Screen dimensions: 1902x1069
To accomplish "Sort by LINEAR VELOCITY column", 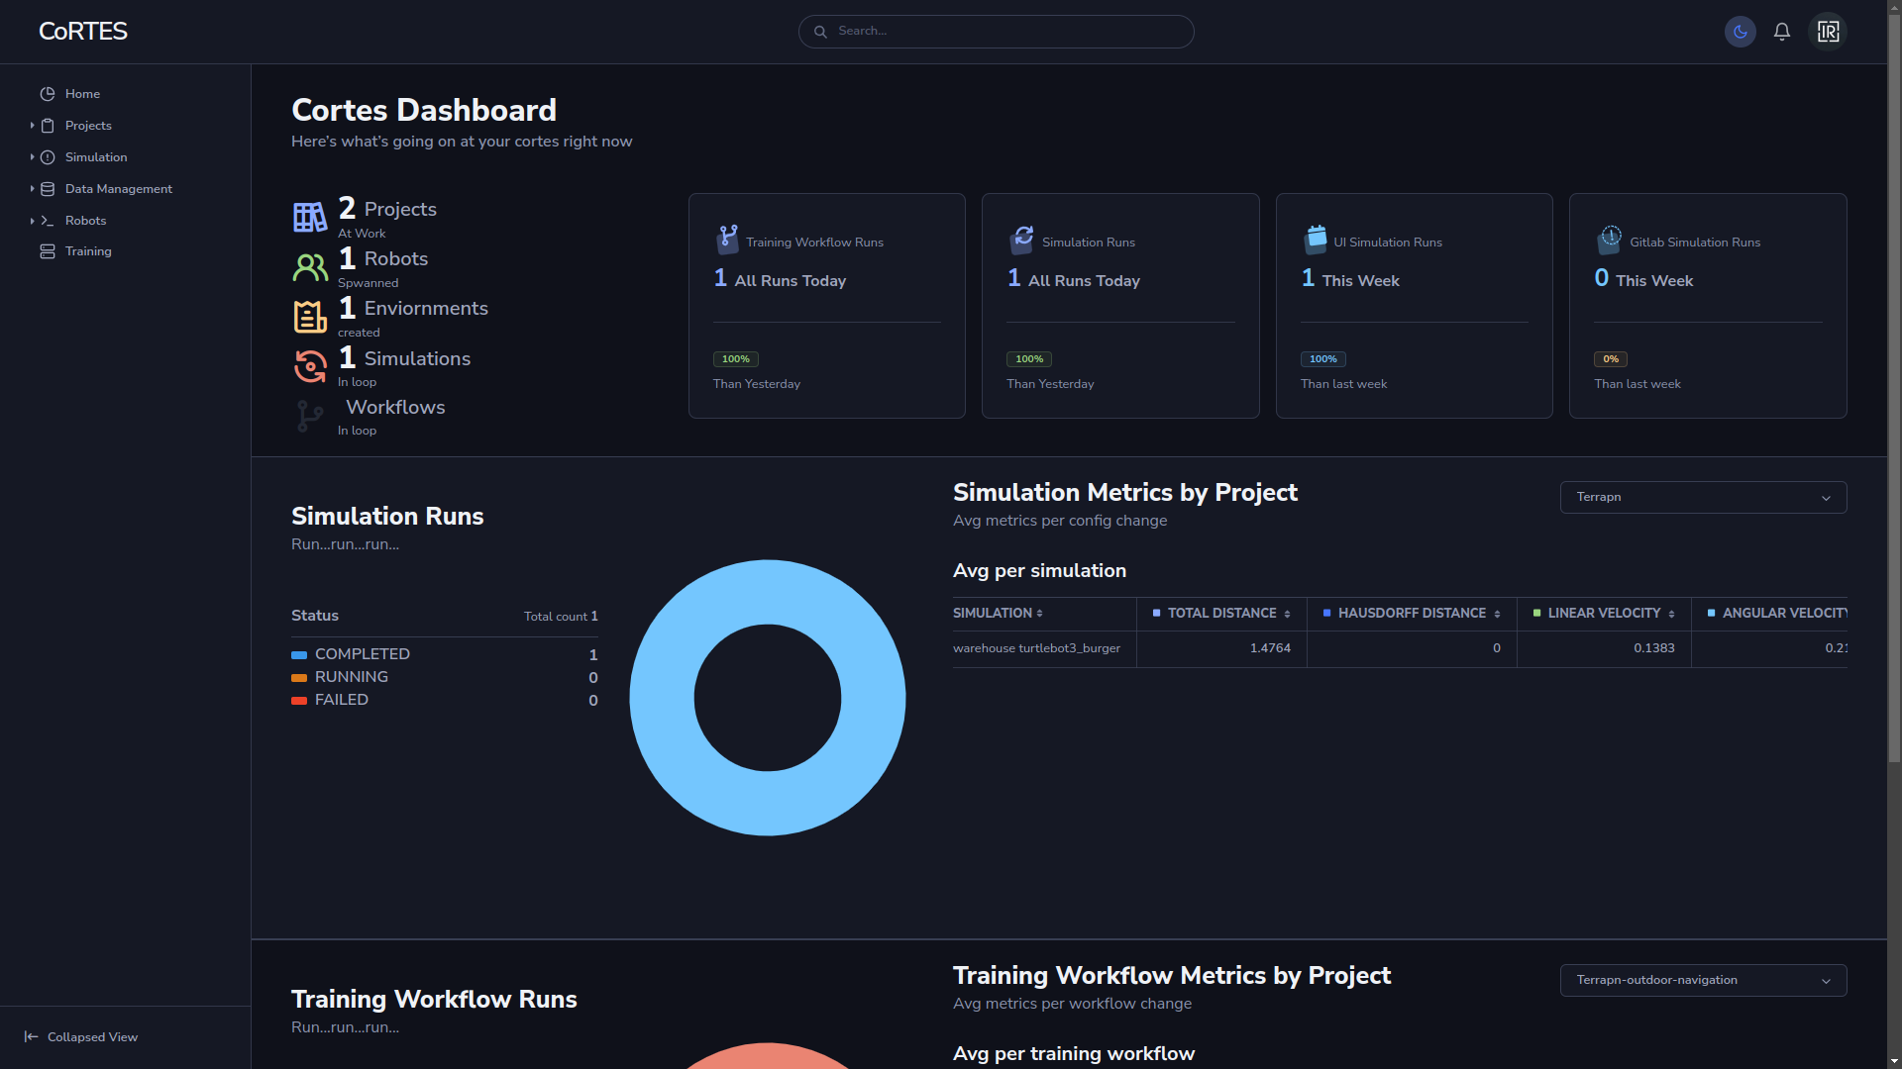I will [x=1604, y=614].
